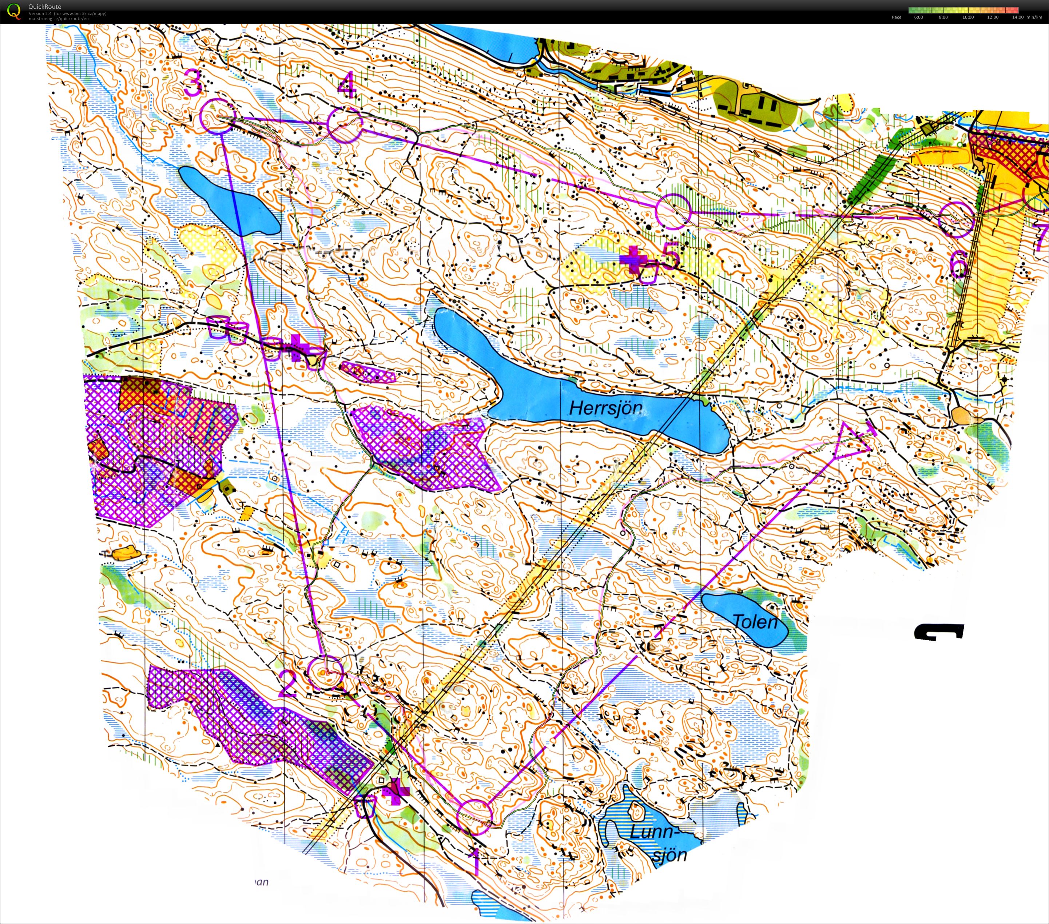Select control circle 3 on the map
The width and height of the screenshot is (1049, 924).
click(219, 116)
